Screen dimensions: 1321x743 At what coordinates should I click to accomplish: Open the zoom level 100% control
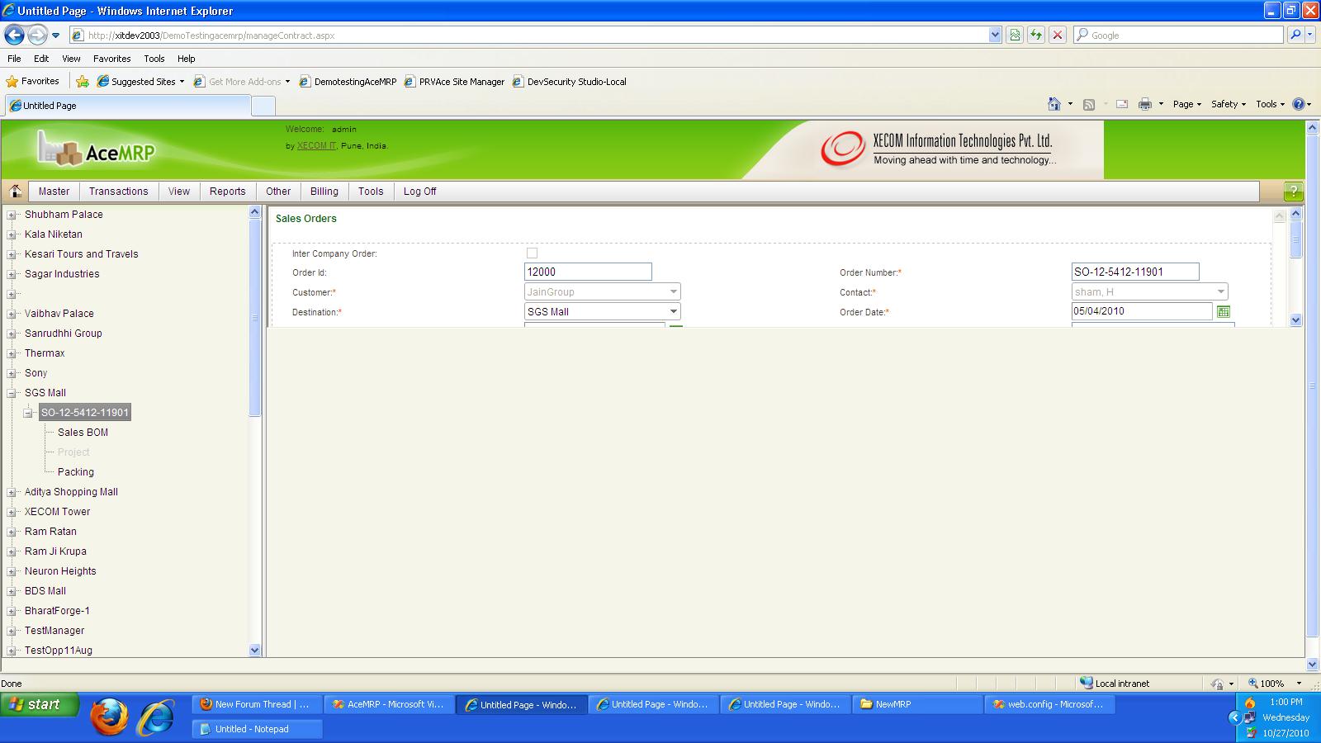point(1275,684)
